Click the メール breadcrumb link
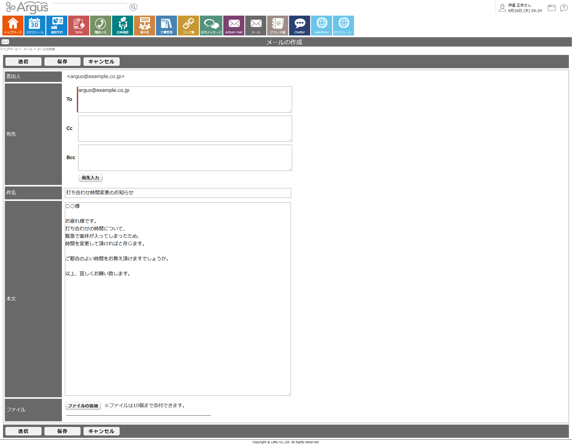The width and height of the screenshot is (577, 445). pos(28,49)
